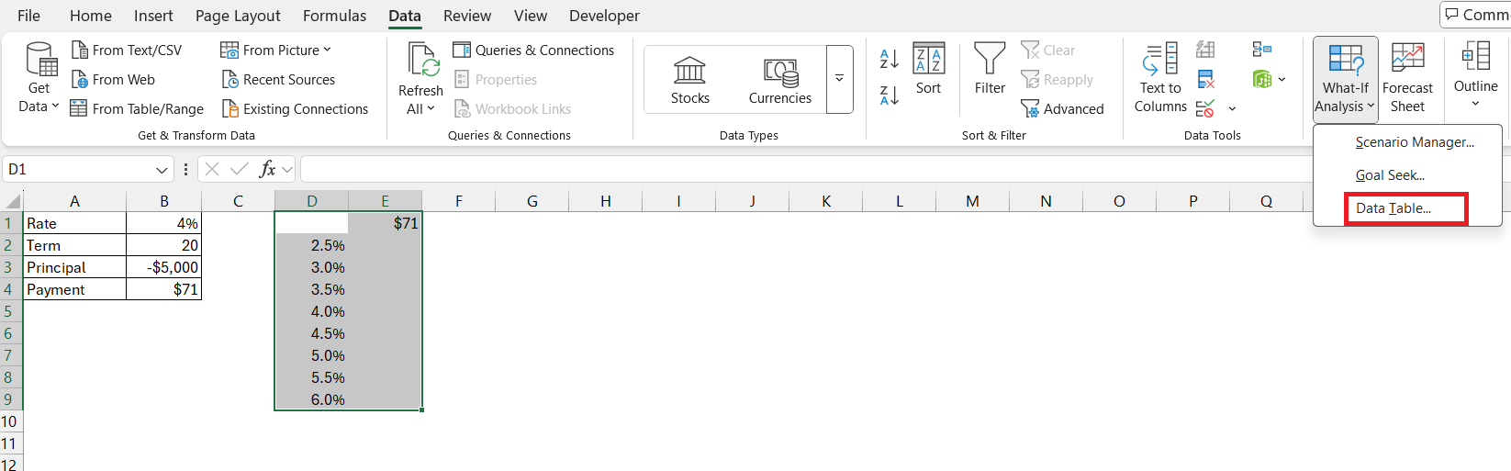Switch to the Review tab
The width and height of the screenshot is (1511, 471).
(467, 16)
